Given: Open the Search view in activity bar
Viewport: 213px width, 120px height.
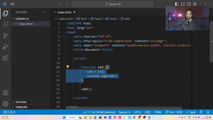Looking at the screenshot, I should (5, 24).
